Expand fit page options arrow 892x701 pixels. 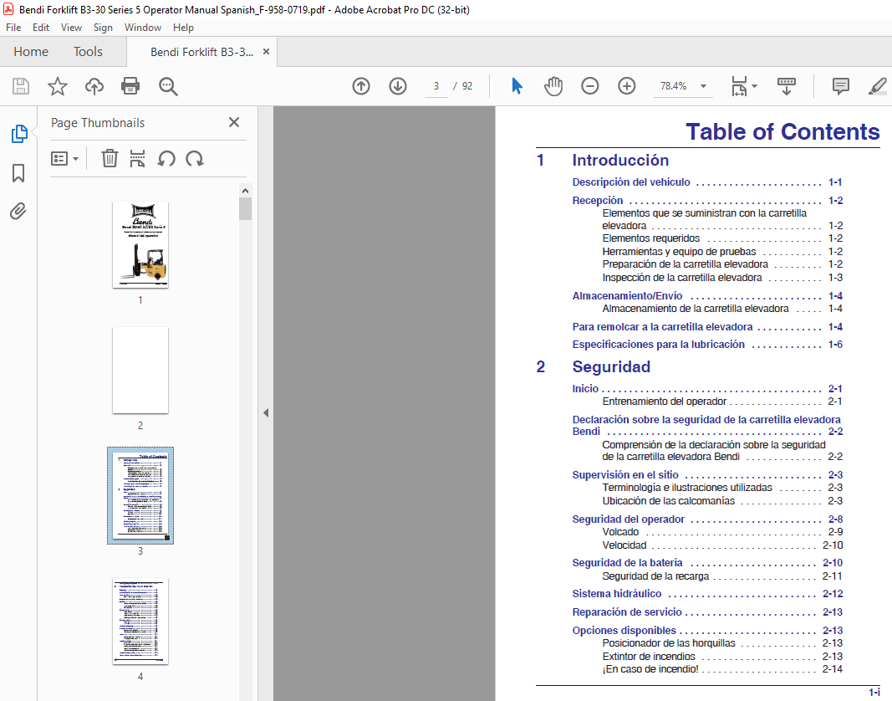[754, 86]
